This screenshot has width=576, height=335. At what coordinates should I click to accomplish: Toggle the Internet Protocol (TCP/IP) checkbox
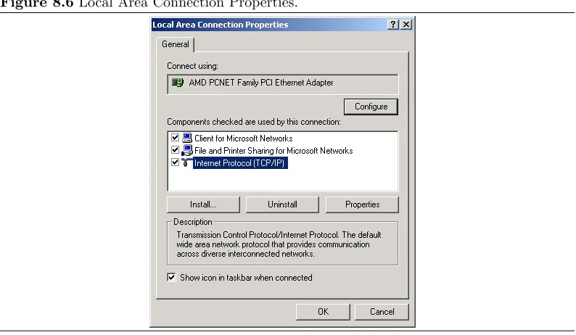176,162
